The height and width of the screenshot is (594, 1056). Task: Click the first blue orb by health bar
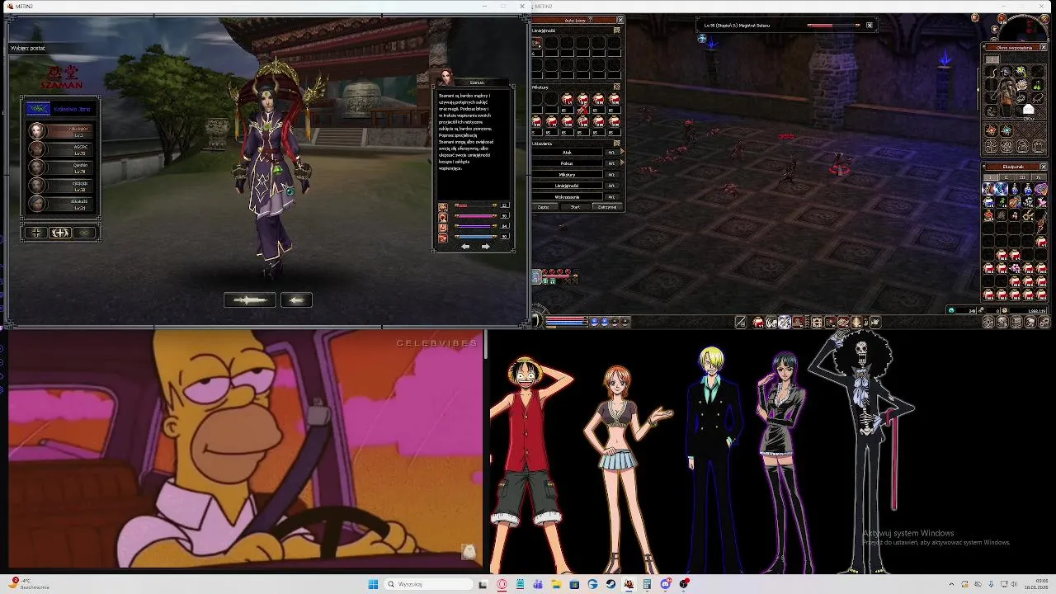(594, 322)
